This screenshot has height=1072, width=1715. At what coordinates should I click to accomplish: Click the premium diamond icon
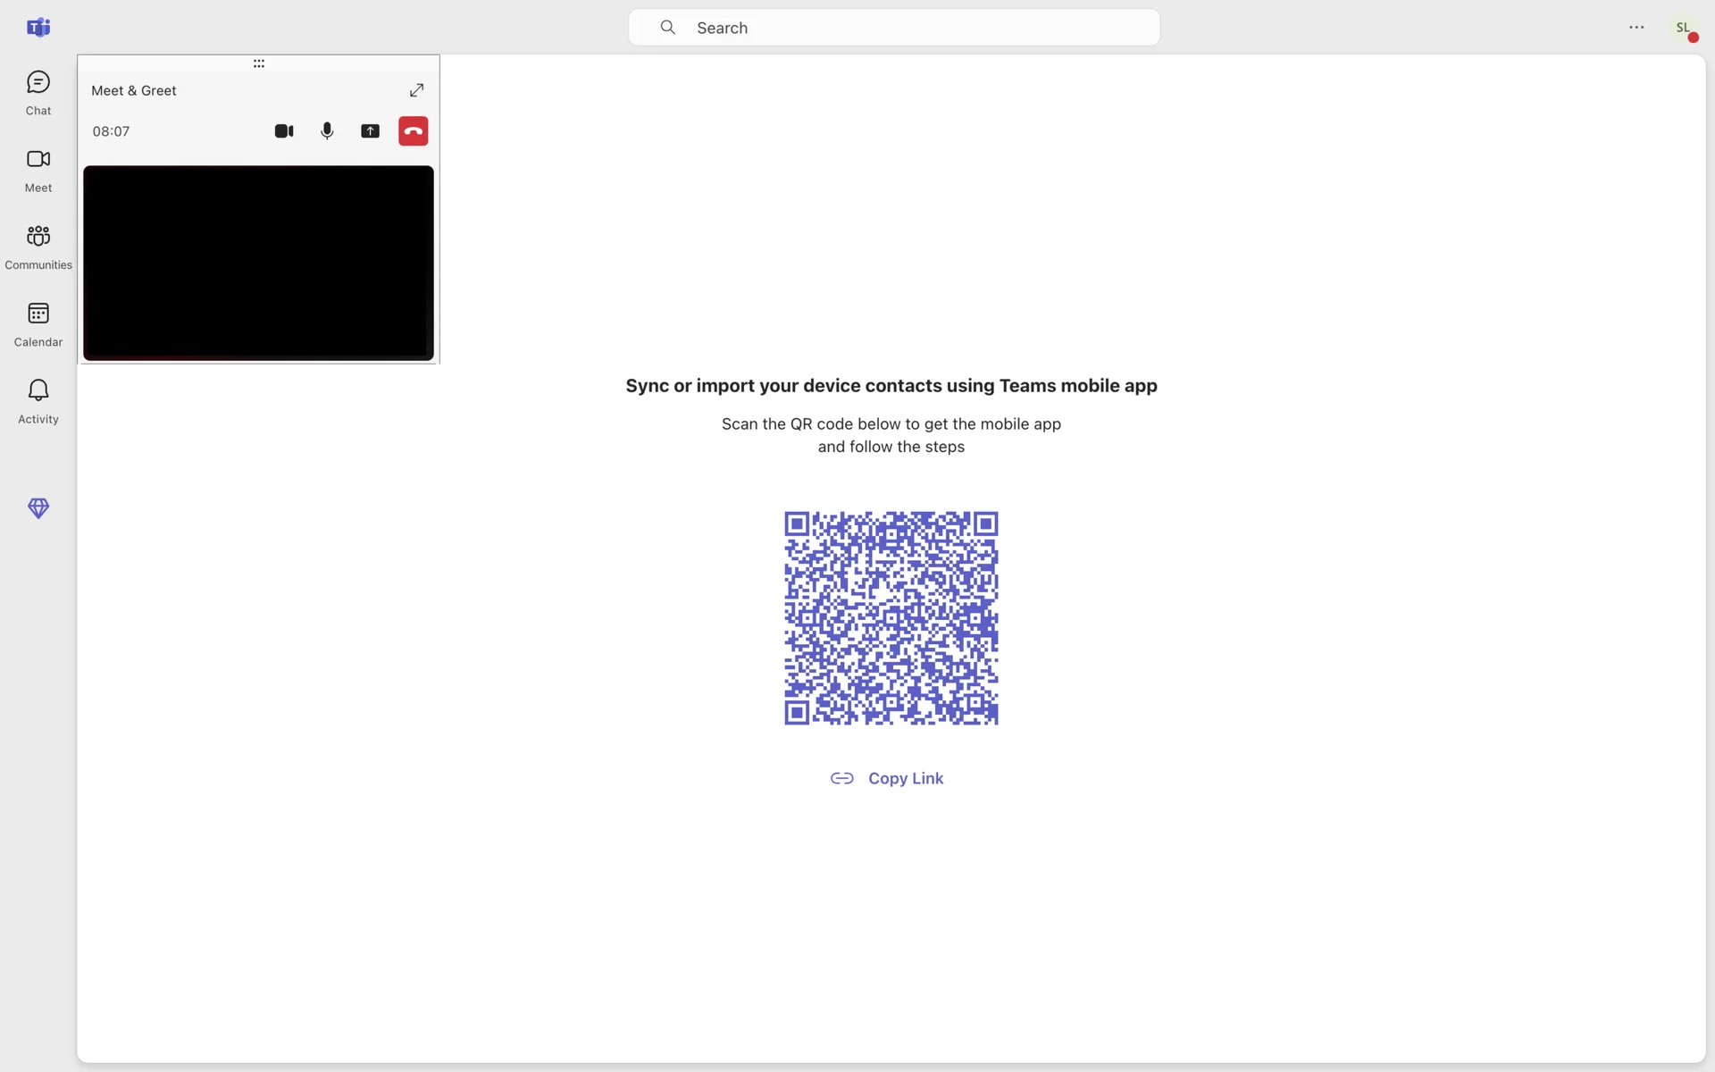click(38, 508)
